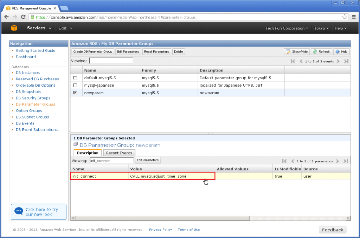The image size is (360, 238).
Task: Go to previous page of parameter groups
Action: 301,61
